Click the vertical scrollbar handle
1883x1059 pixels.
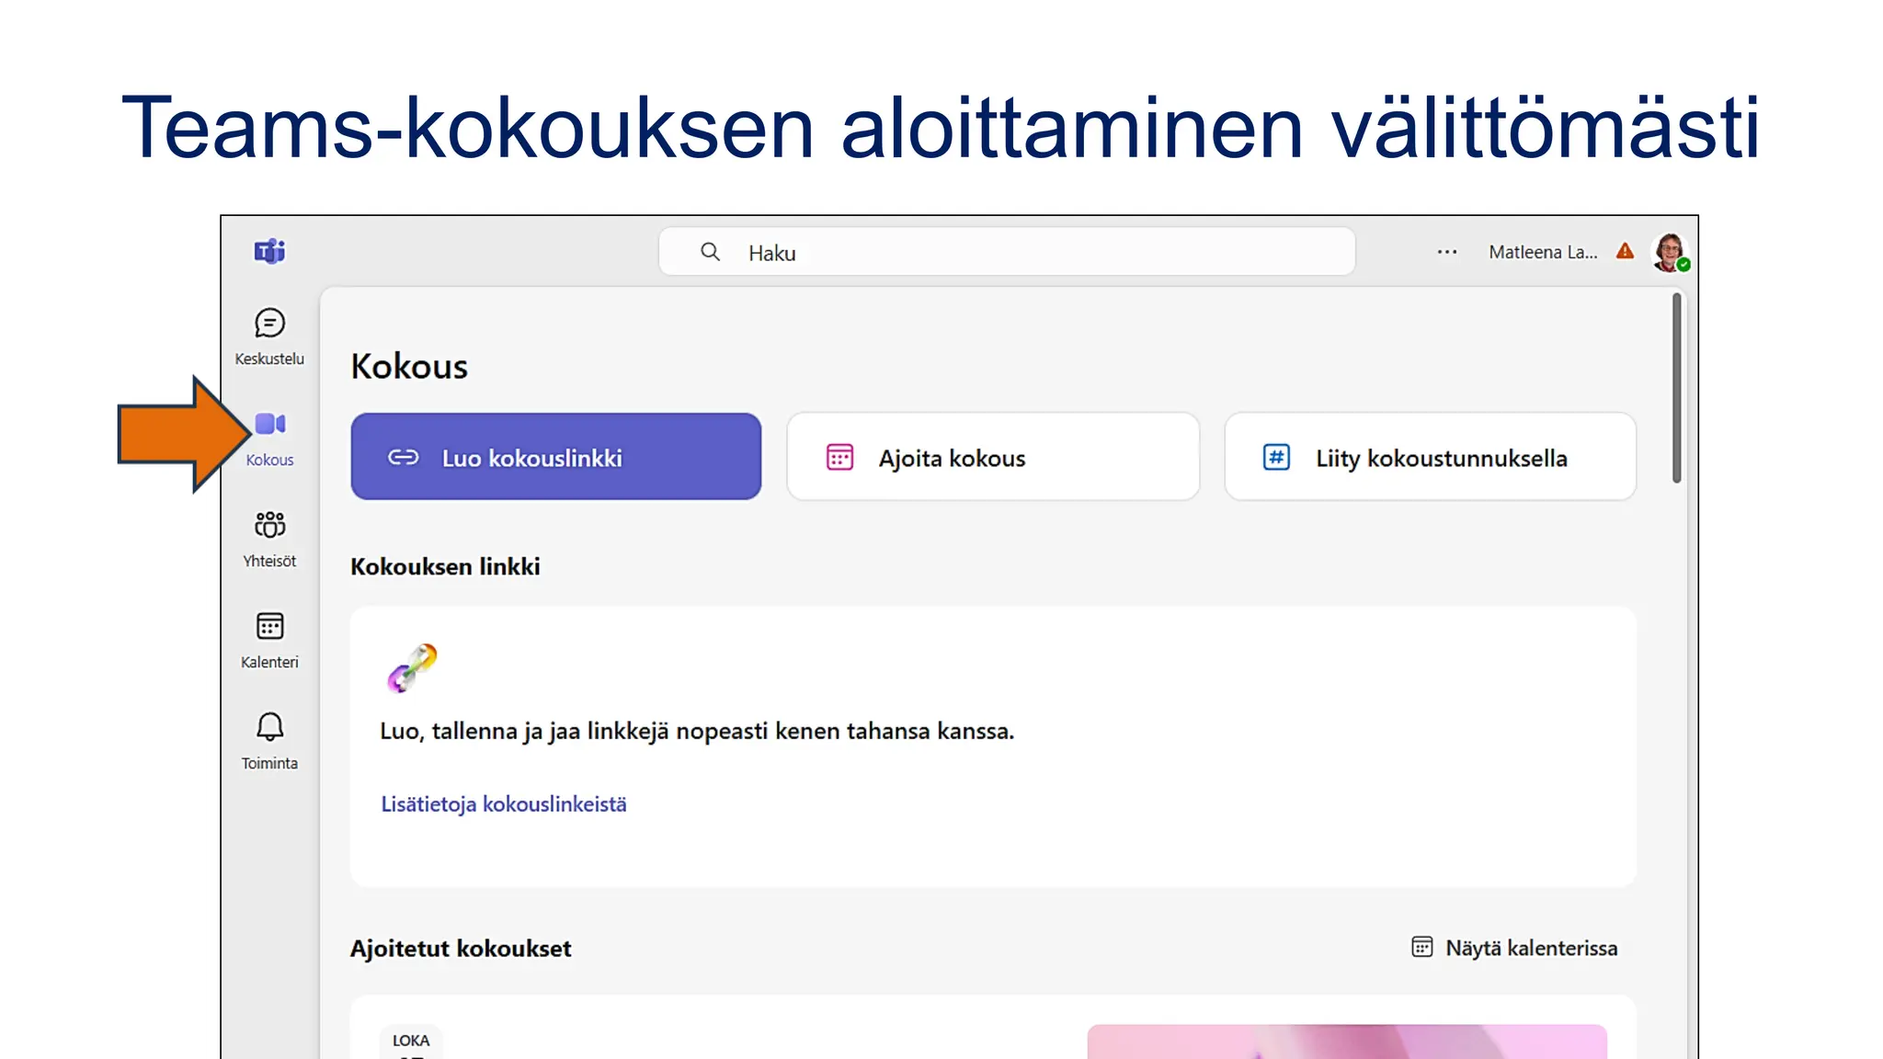pyautogui.click(x=1676, y=388)
